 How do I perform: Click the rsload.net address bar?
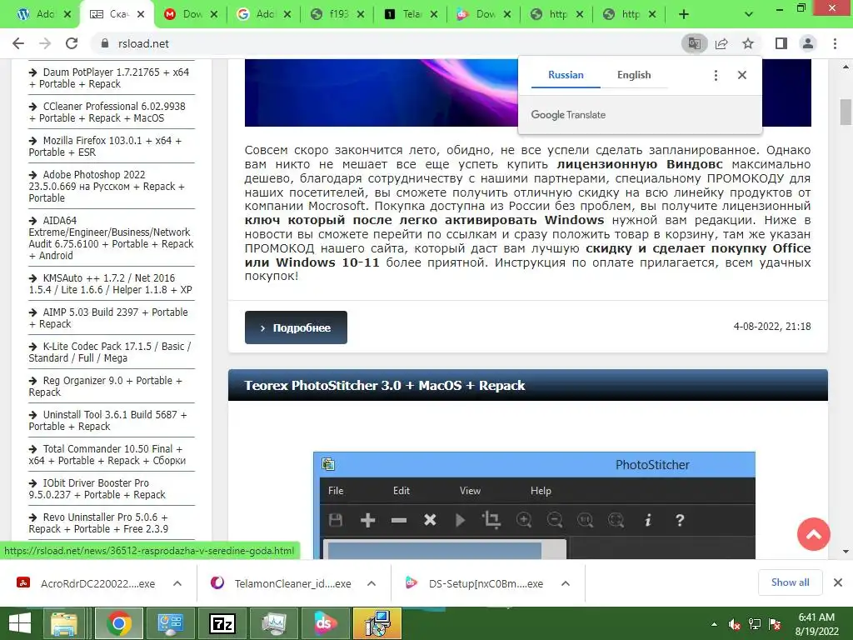381,43
